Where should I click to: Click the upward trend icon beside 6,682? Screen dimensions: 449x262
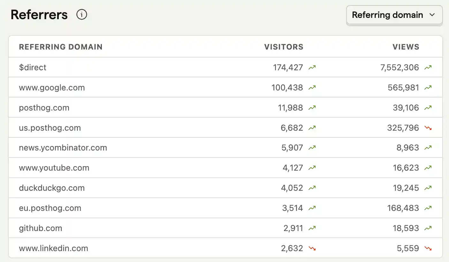(312, 128)
